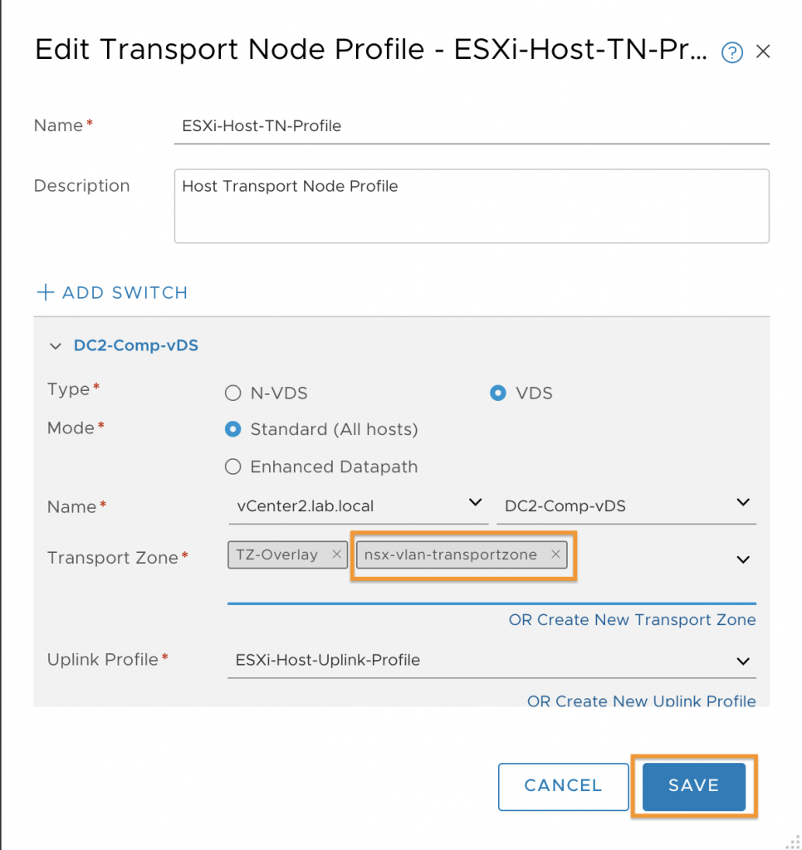Cancel editing the profile
Image resolution: width=802 pixels, height=850 pixels.
pos(564,786)
